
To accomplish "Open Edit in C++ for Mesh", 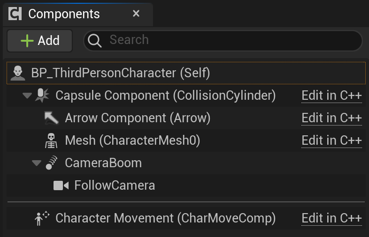I will [x=331, y=141].
